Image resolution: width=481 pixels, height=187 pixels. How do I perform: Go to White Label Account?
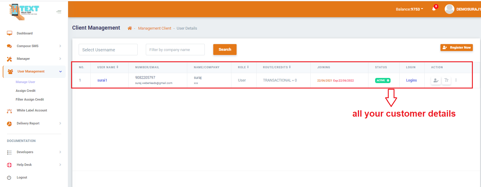(x=32, y=111)
